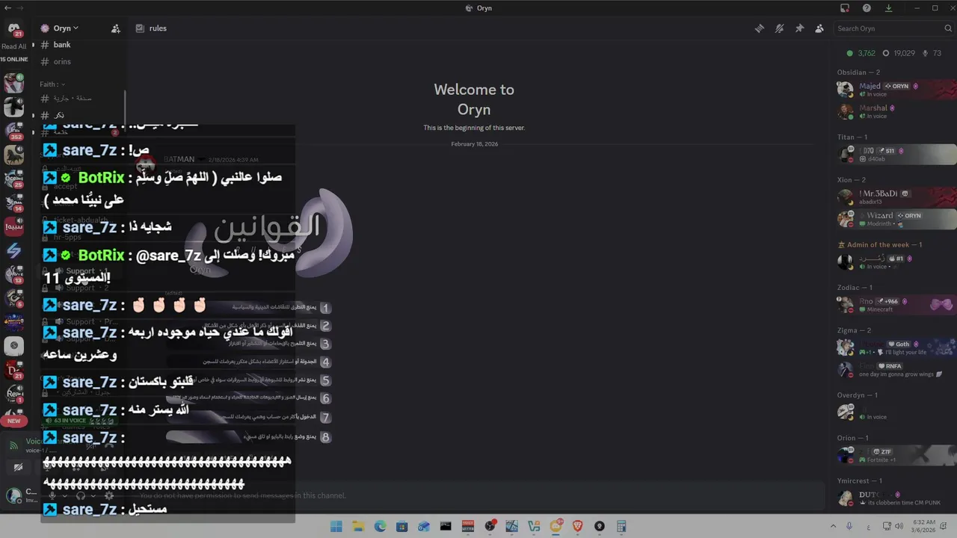Viewport: 957px width, 538px height.
Task: Open Brave browser from taskbar
Action: click(577, 526)
